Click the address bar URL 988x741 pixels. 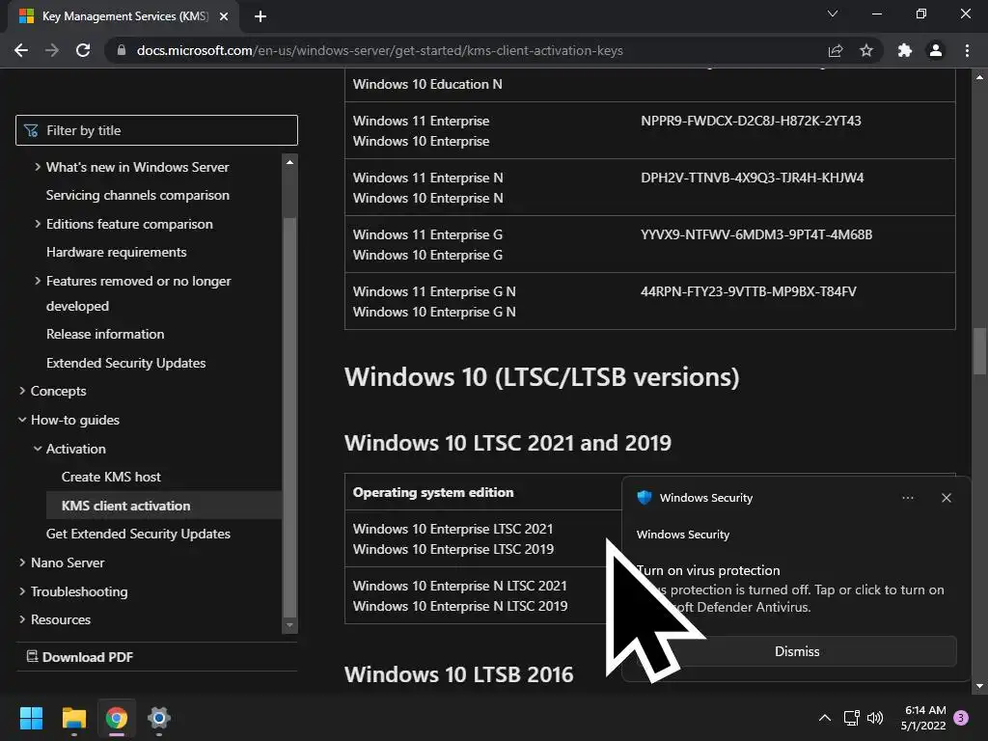(380, 50)
